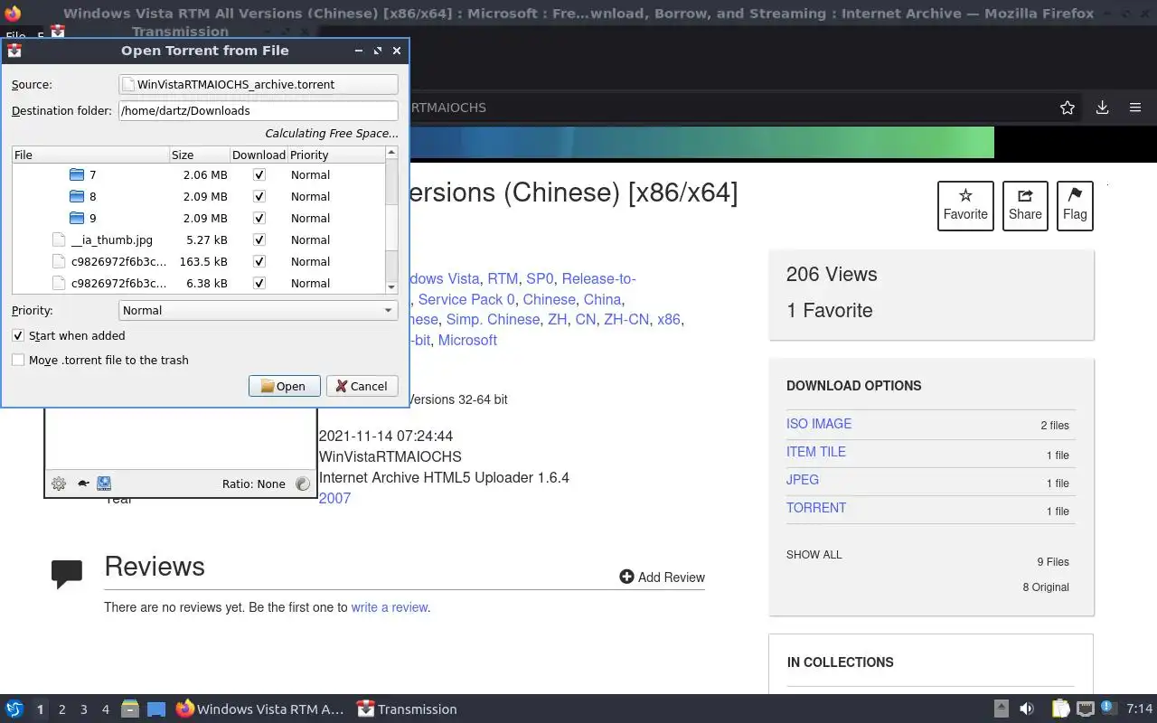Click the Add Review plus icon
The width and height of the screenshot is (1157, 723).
pos(626,577)
